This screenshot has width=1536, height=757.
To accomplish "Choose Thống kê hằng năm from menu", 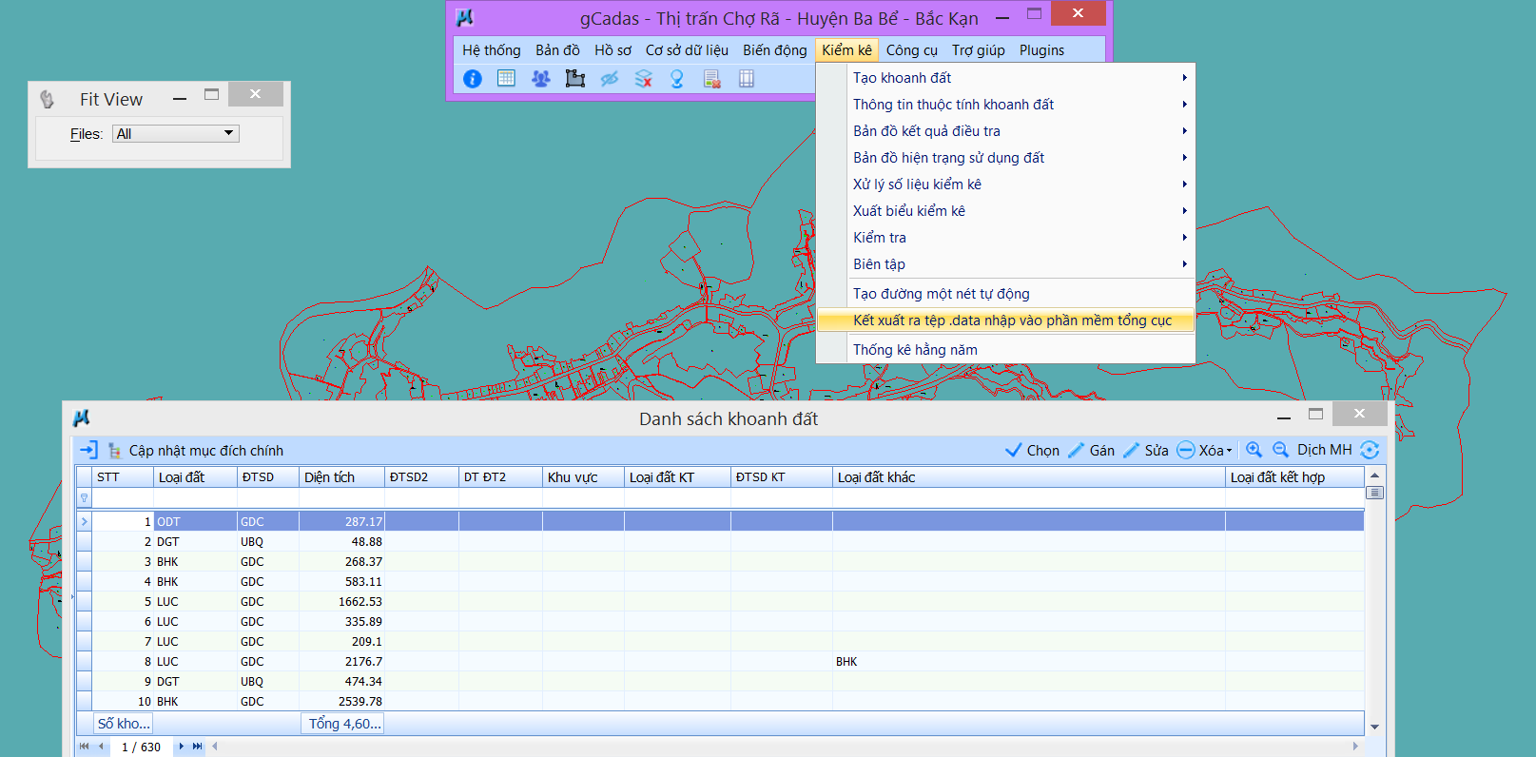I will pos(914,350).
